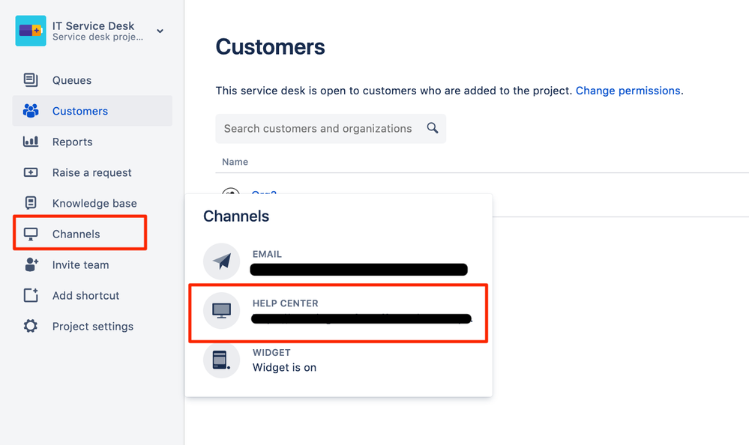Open the Widget channel icon
749x445 pixels.
coord(221,360)
